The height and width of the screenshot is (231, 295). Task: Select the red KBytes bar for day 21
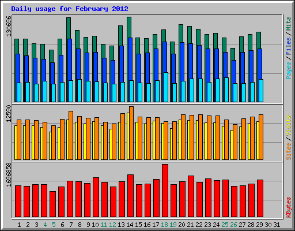pyautogui.click(x=191, y=196)
